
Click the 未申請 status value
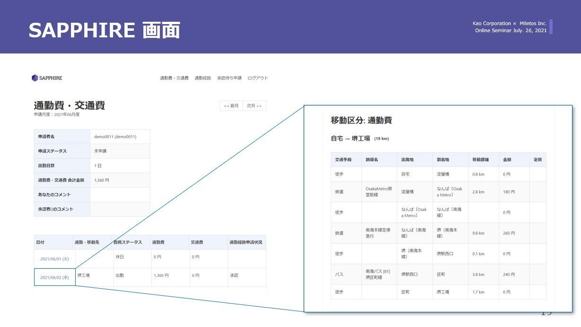tap(100, 151)
